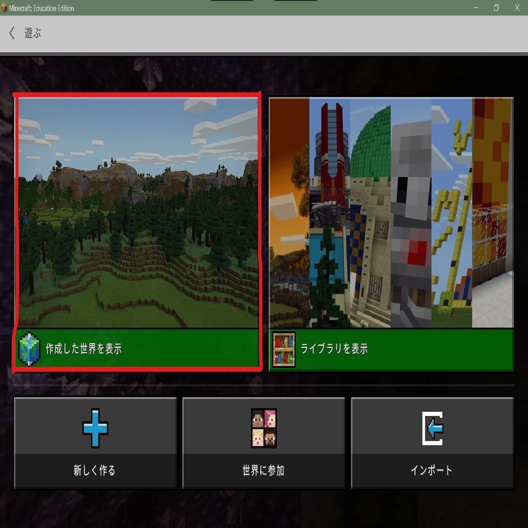Maximize or restore the game window
This screenshot has height=528, width=528.
[496, 8]
